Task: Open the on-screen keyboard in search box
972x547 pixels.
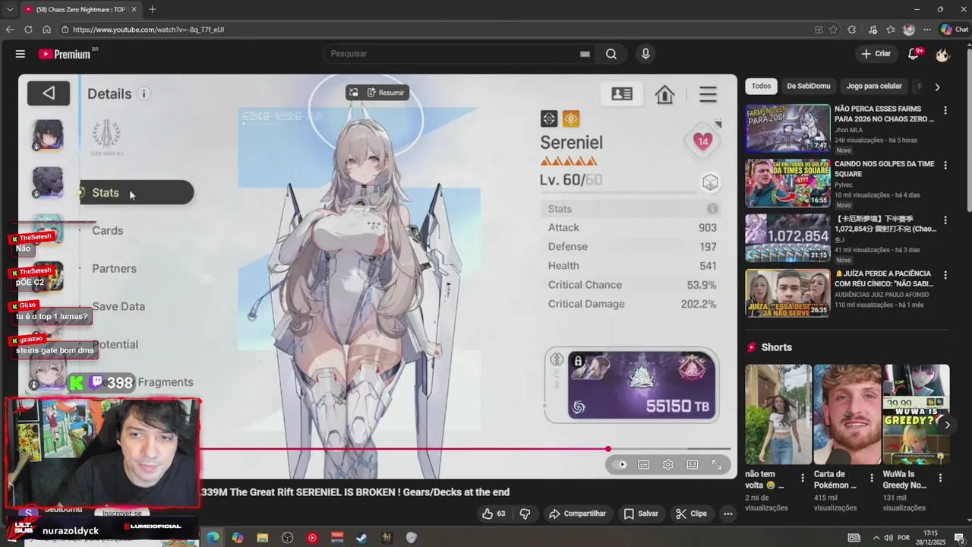Action: [x=585, y=54]
